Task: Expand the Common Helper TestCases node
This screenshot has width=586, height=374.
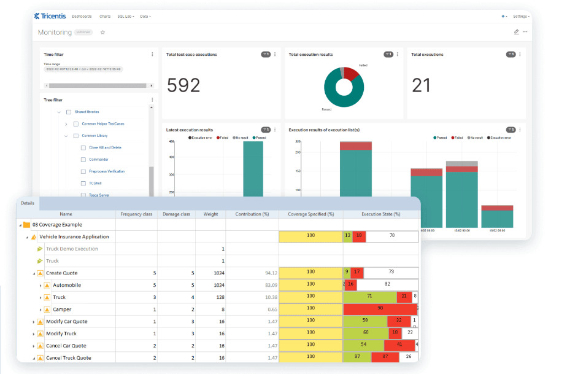Action: pyautogui.click(x=66, y=124)
